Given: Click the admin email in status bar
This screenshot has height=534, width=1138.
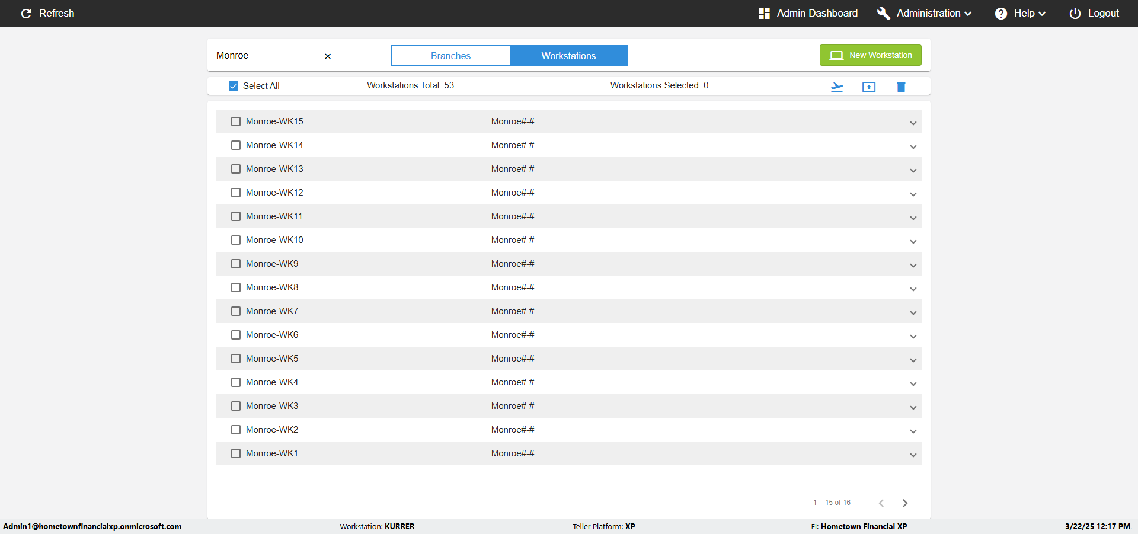Looking at the screenshot, I should point(92,526).
